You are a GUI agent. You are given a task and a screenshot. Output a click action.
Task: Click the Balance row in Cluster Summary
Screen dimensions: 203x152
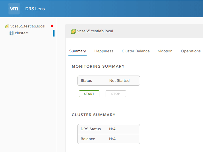[x=108, y=139]
